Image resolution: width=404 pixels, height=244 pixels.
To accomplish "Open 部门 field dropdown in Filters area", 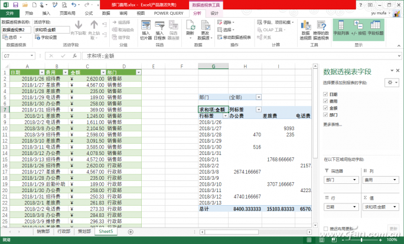I will [x=354, y=180].
